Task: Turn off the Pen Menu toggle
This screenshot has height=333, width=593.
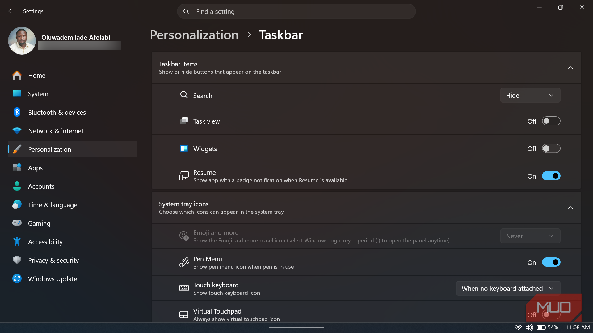Action: tap(551, 262)
